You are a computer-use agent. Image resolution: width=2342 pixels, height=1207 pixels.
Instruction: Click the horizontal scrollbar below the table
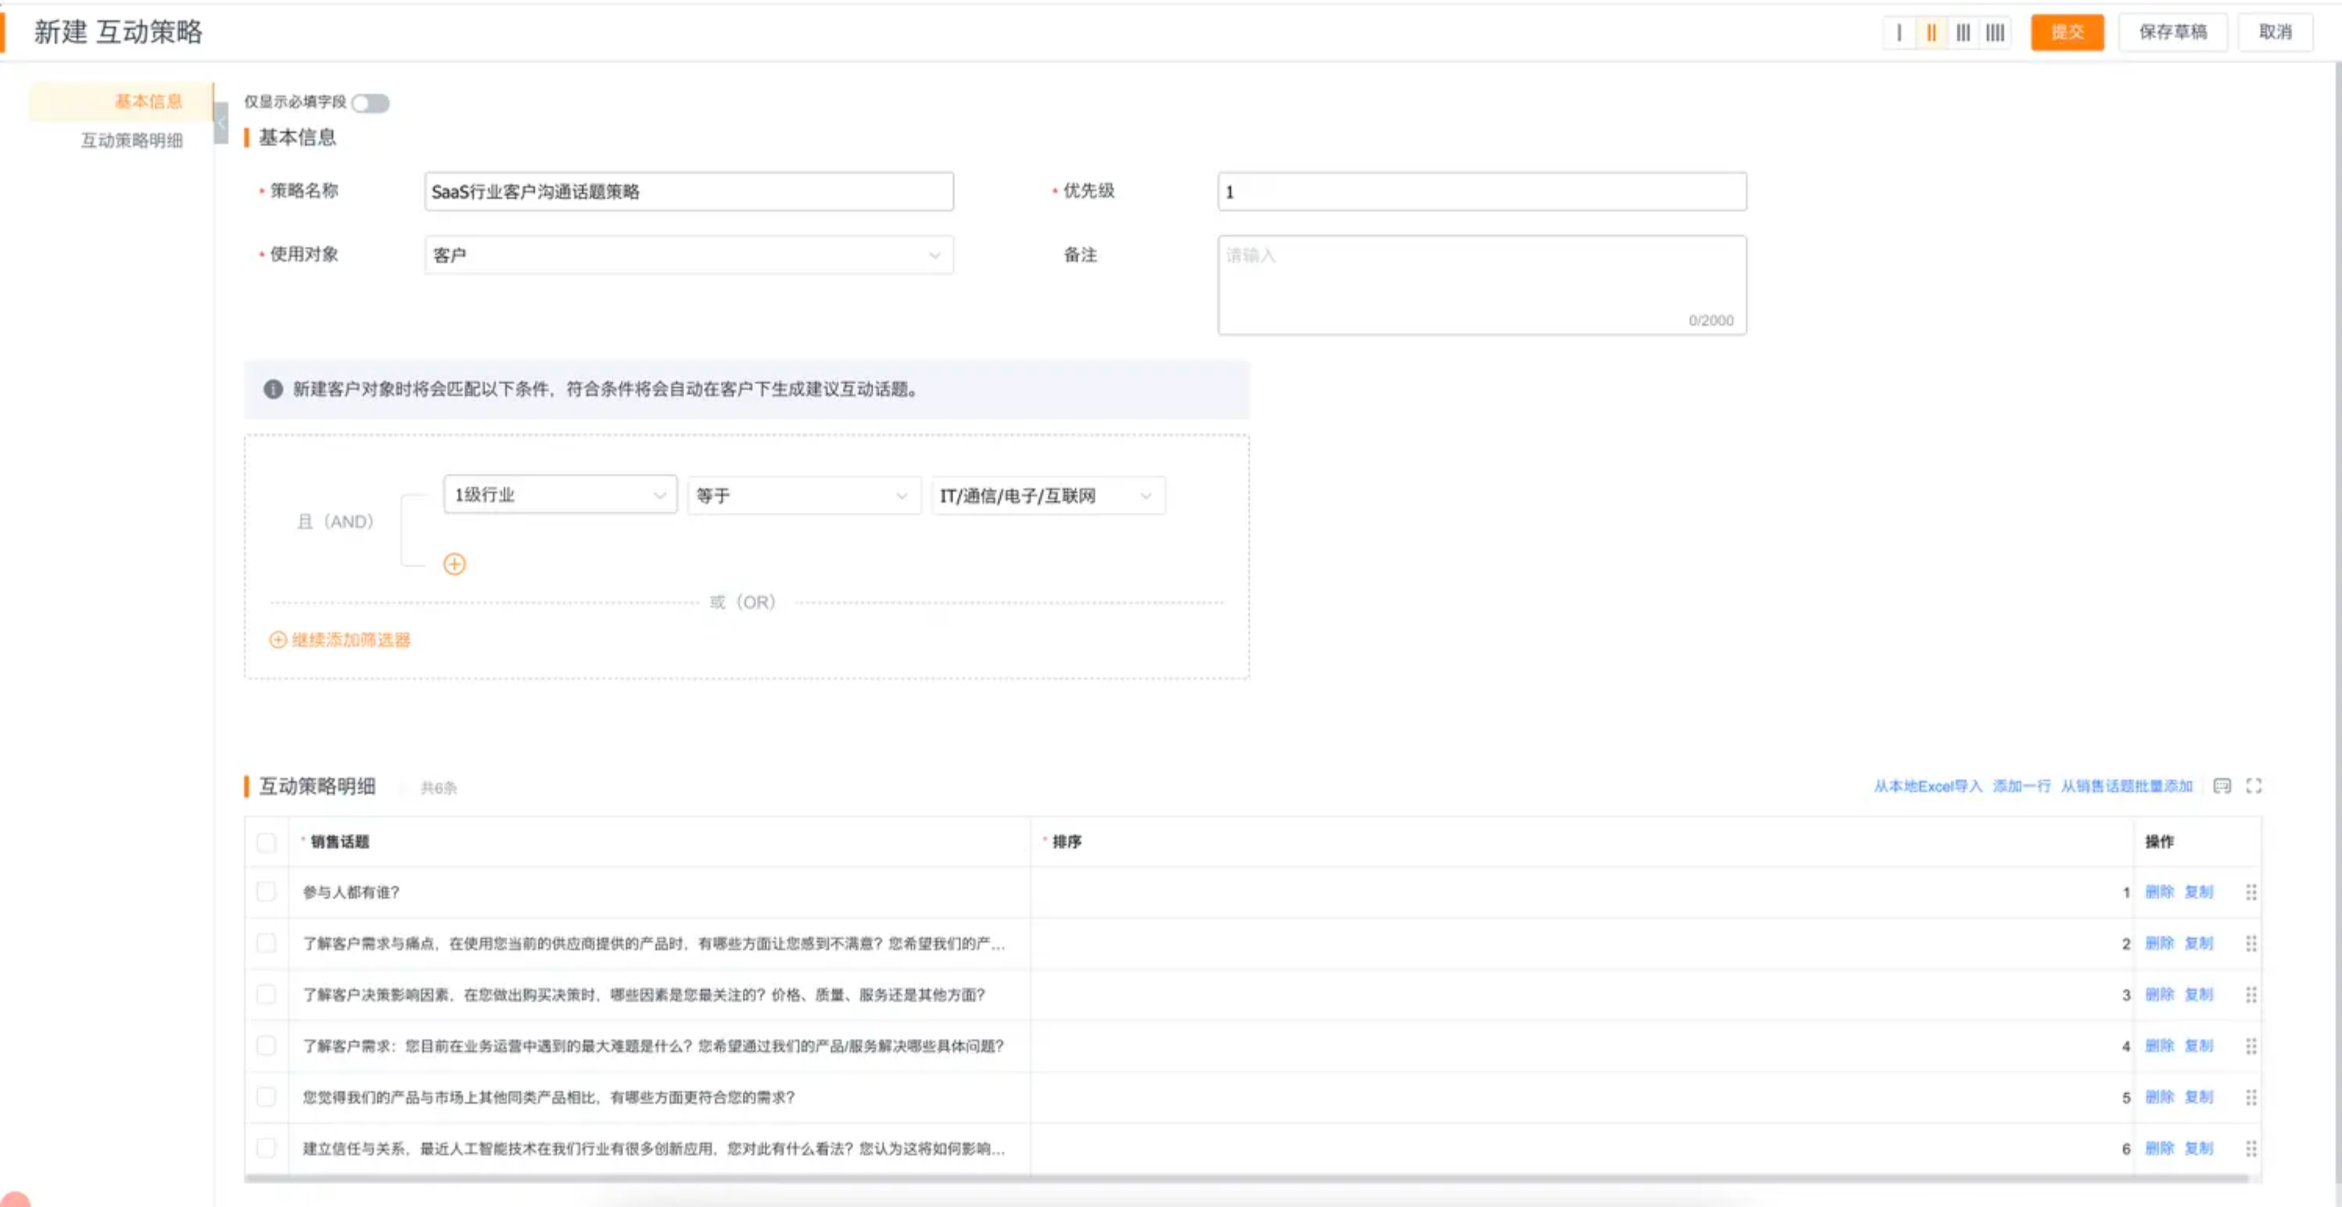[x=1245, y=1179]
